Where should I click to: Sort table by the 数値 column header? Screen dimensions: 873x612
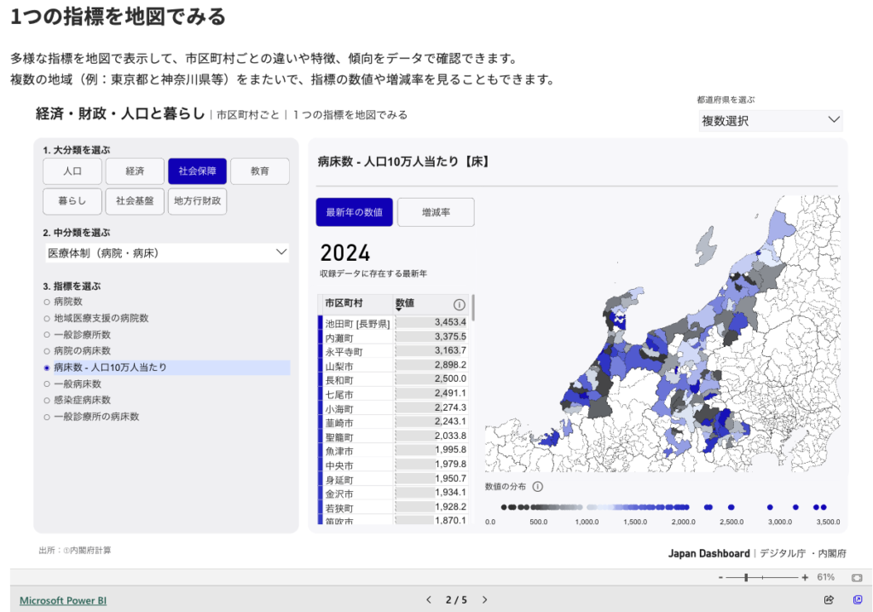406,303
